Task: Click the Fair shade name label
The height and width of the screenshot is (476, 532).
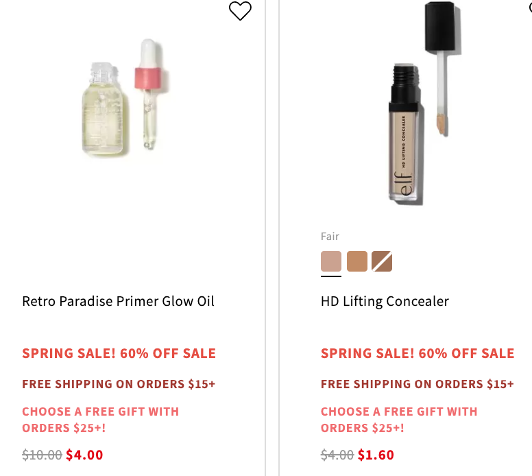Action: click(330, 237)
